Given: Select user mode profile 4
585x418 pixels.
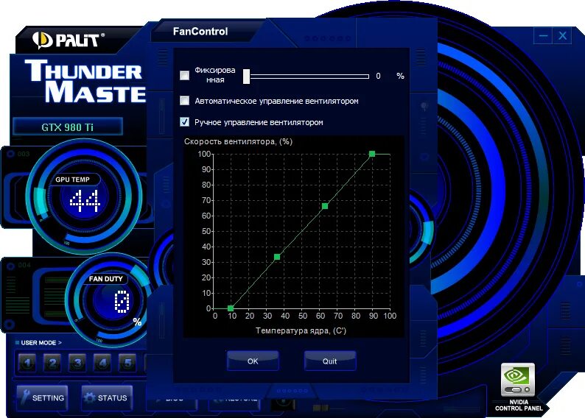Looking at the screenshot, I should pyautogui.click(x=102, y=363).
